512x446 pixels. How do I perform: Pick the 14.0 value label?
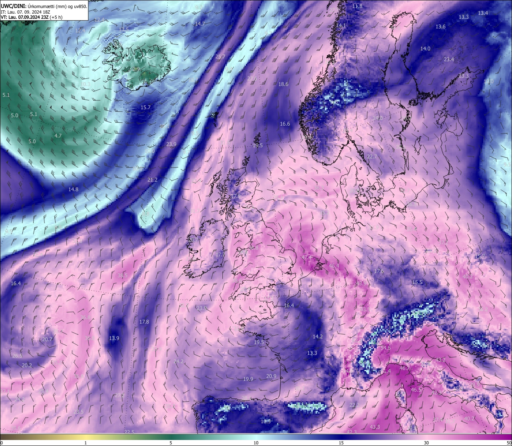pyautogui.click(x=425, y=49)
